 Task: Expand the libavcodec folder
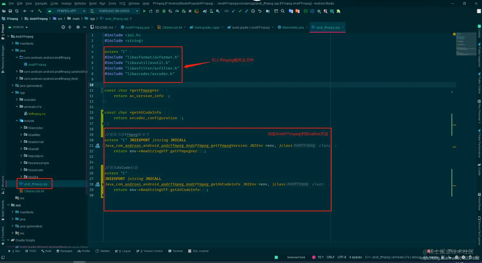(x=21, y=128)
